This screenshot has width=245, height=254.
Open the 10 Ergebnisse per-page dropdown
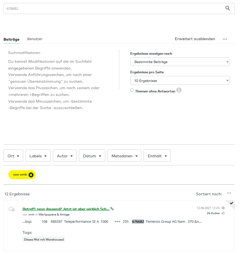click(180, 80)
